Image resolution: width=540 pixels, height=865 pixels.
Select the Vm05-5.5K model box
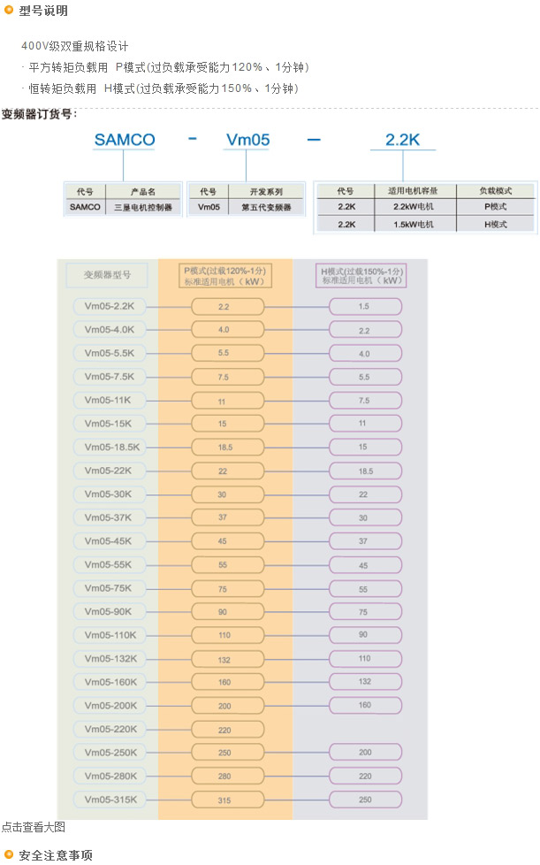pos(109,353)
